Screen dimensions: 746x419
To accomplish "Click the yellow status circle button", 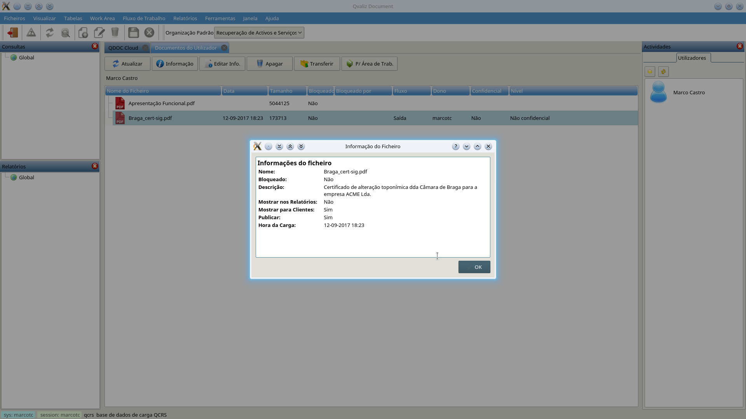I will click(x=650, y=72).
